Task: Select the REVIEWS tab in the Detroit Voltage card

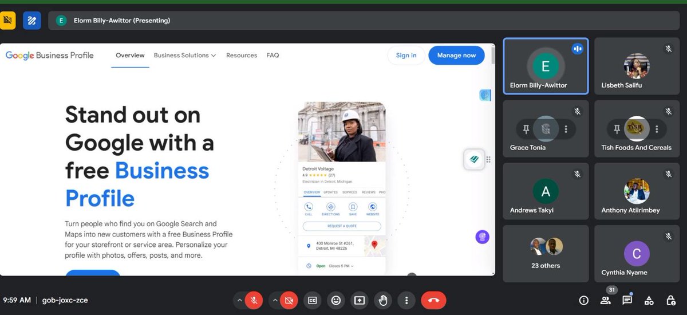Action: [x=368, y=192]
